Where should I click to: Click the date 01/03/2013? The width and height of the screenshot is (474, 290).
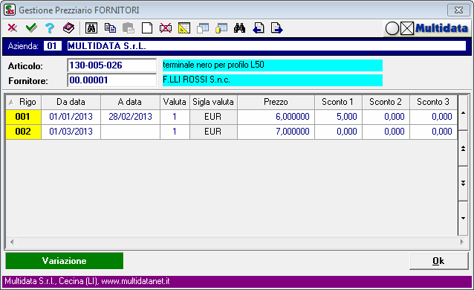point(71,132)
